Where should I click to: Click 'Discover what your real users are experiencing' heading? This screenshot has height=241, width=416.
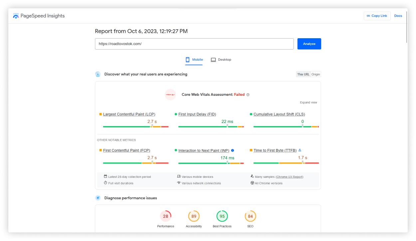(146, 74)
